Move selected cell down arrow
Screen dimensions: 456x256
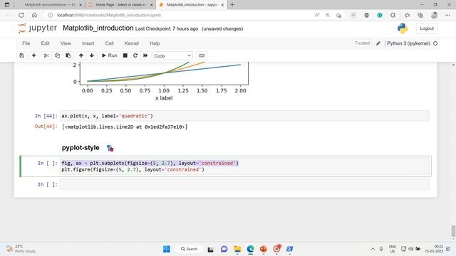[x=92, y=55]
